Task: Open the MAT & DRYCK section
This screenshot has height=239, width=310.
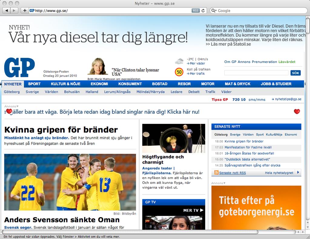Action: coord(238,84)
